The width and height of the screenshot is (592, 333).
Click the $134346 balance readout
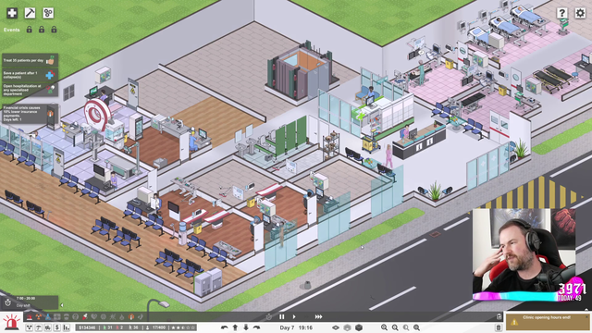pos(87,327)
